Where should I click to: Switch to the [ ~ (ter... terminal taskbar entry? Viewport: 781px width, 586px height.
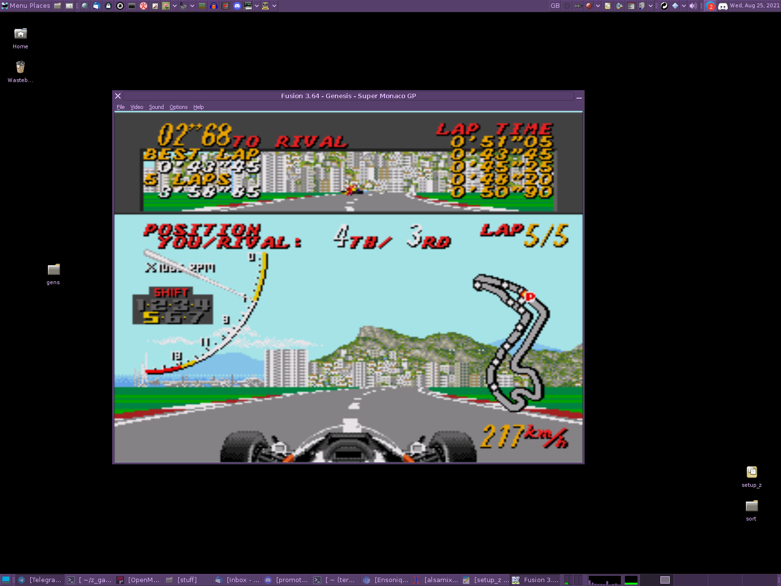click(x=336, y=580)
